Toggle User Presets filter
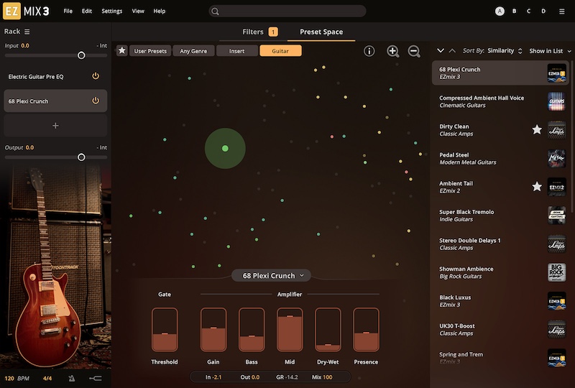This screenshot has width=575, height=388. tap(150, 51)
